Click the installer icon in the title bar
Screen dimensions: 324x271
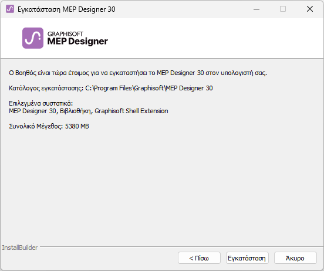(10, 9)
